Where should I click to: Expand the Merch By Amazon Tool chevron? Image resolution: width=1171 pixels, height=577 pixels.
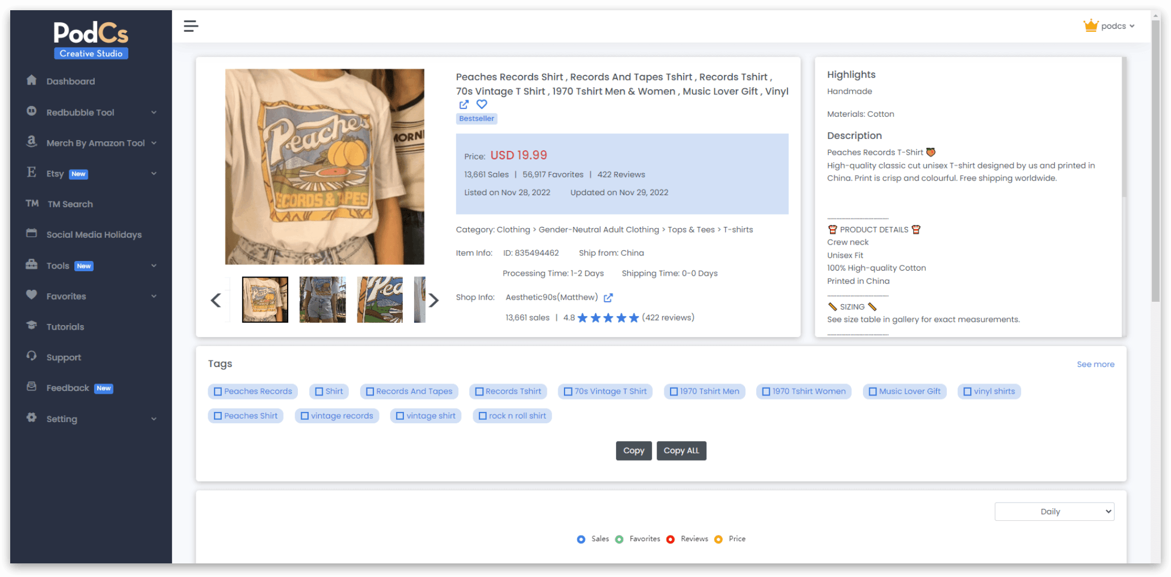point(154,143)
